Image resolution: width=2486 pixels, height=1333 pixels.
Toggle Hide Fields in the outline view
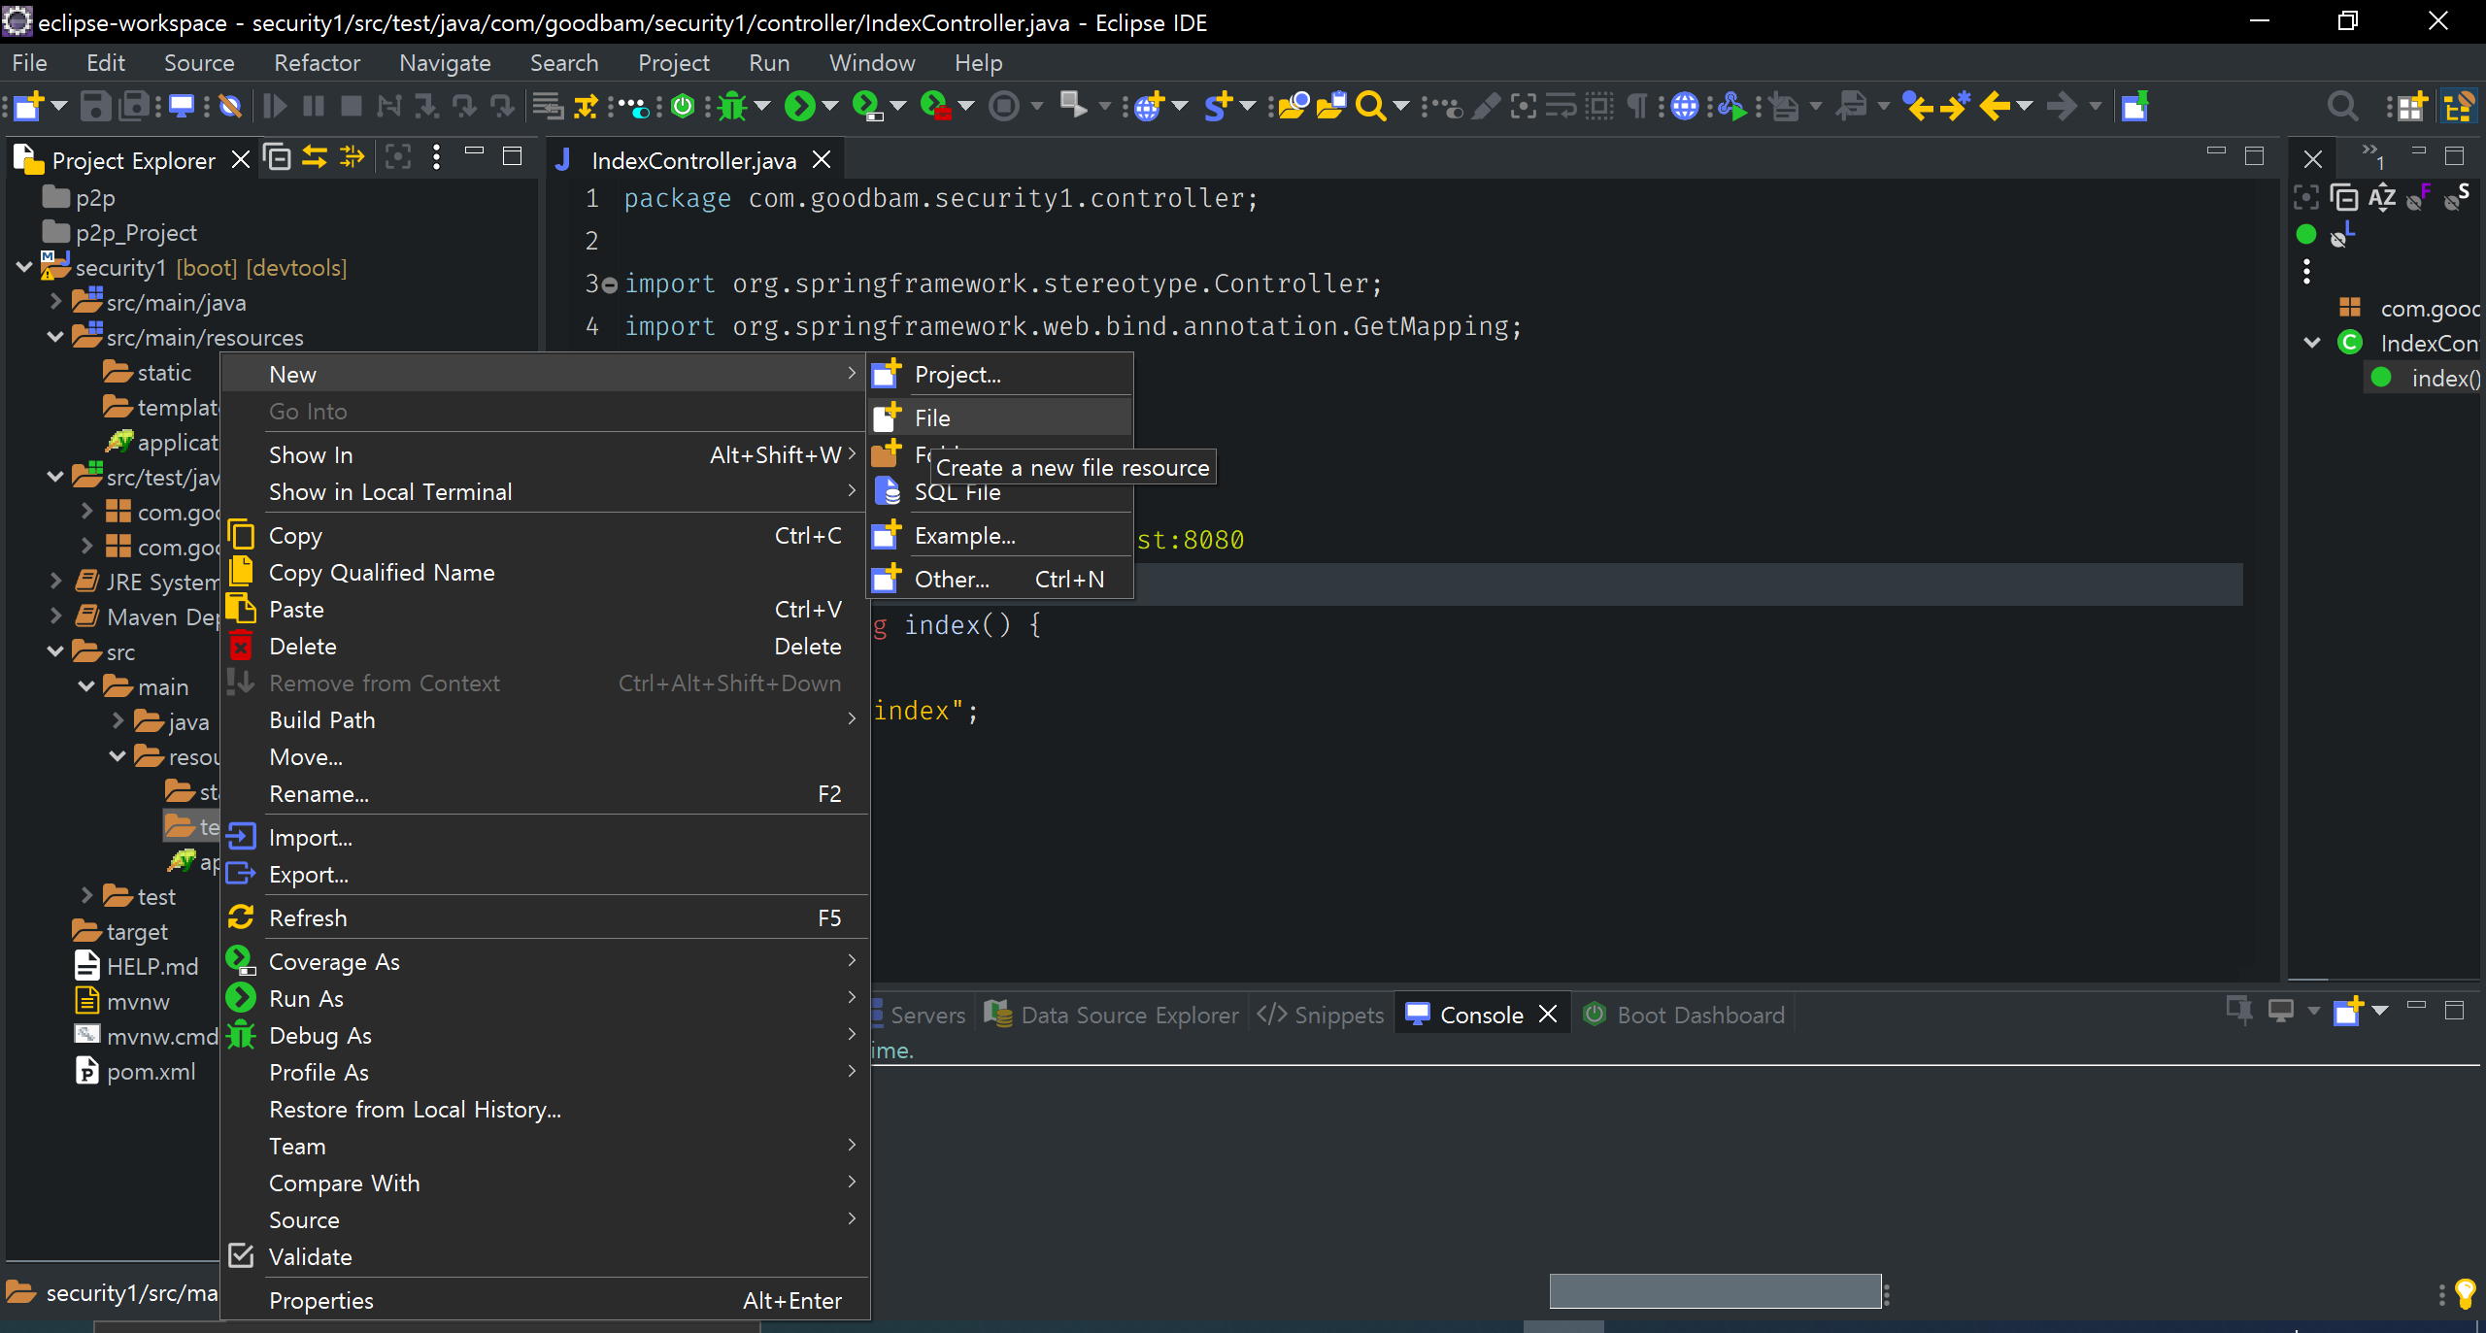pyautogui.click(x=2419, y=198)
